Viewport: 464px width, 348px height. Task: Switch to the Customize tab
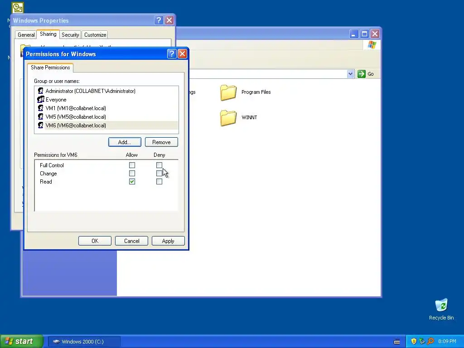point(95,35)
